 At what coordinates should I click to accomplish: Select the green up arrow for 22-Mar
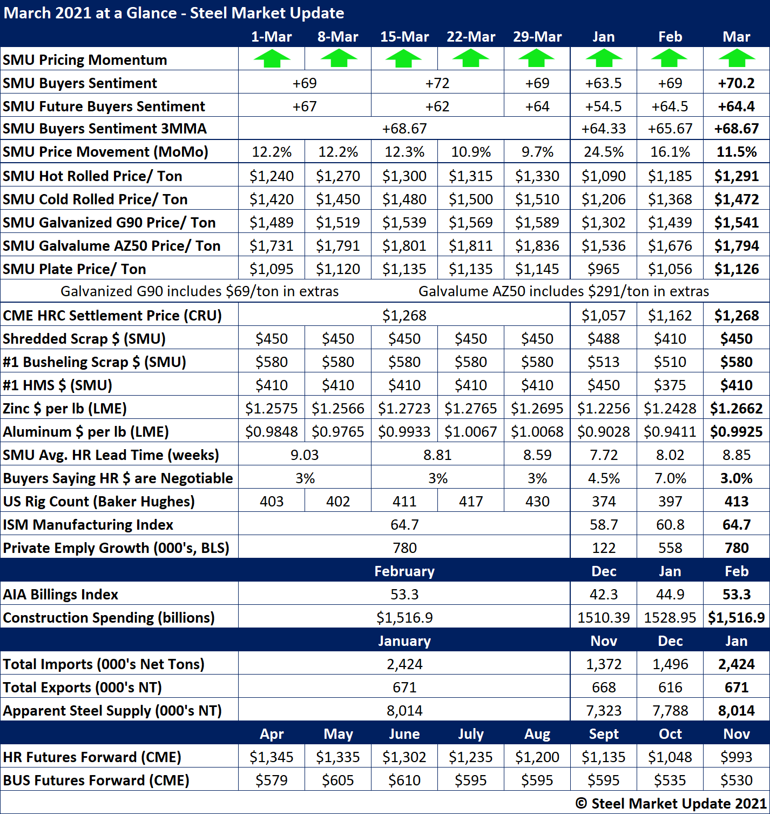pyautogui.click(x=471, y=58)
